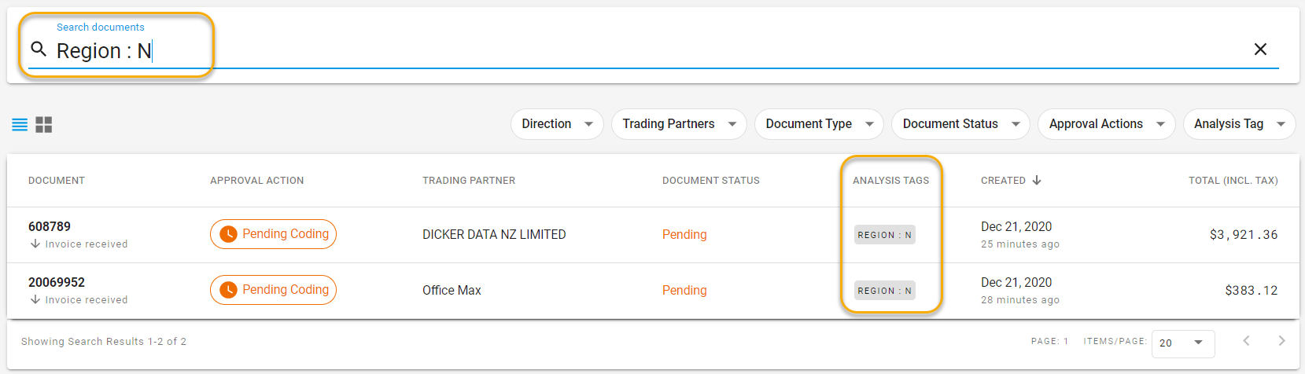Viewport: 1305px width, 374px height.
Task: Click the Created column sort arrow
Action: 1037,180
